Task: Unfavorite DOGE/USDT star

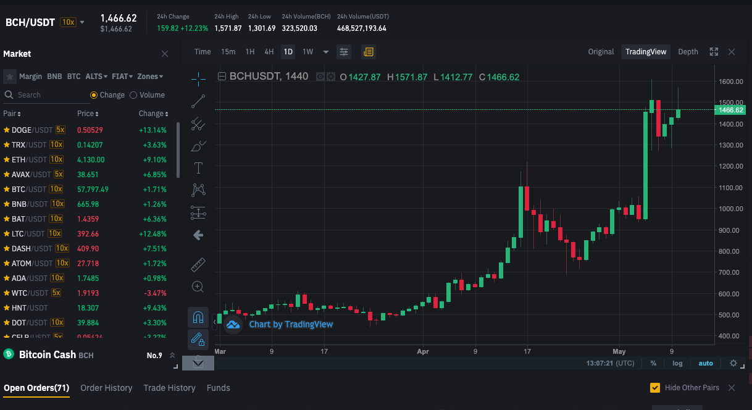Action: tap(7, 130)
